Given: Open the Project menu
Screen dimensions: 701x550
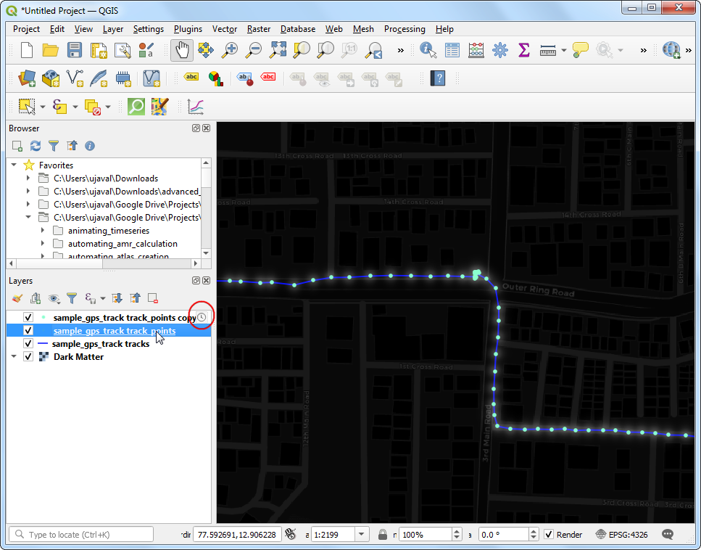Looking at the screenshot, I should (x=26, y=29).
